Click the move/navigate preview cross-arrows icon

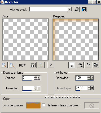(51, 65)
